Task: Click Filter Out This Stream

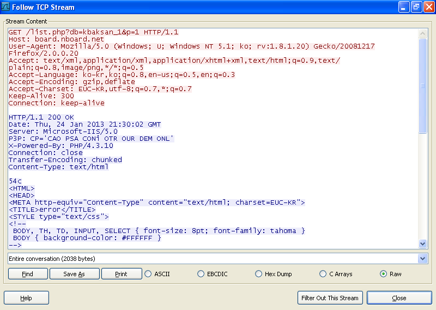Action: (330, 298)
